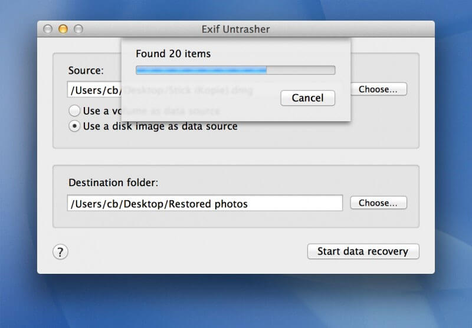Click the gray zoom window button

pos(78,29)
